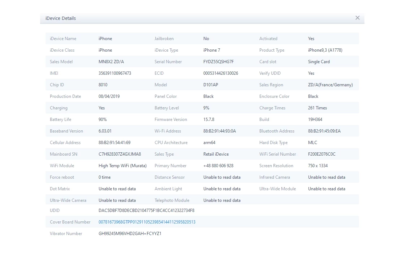Click the Charge Times value 261 Times

pyautogui.click(x=318, y=108)
